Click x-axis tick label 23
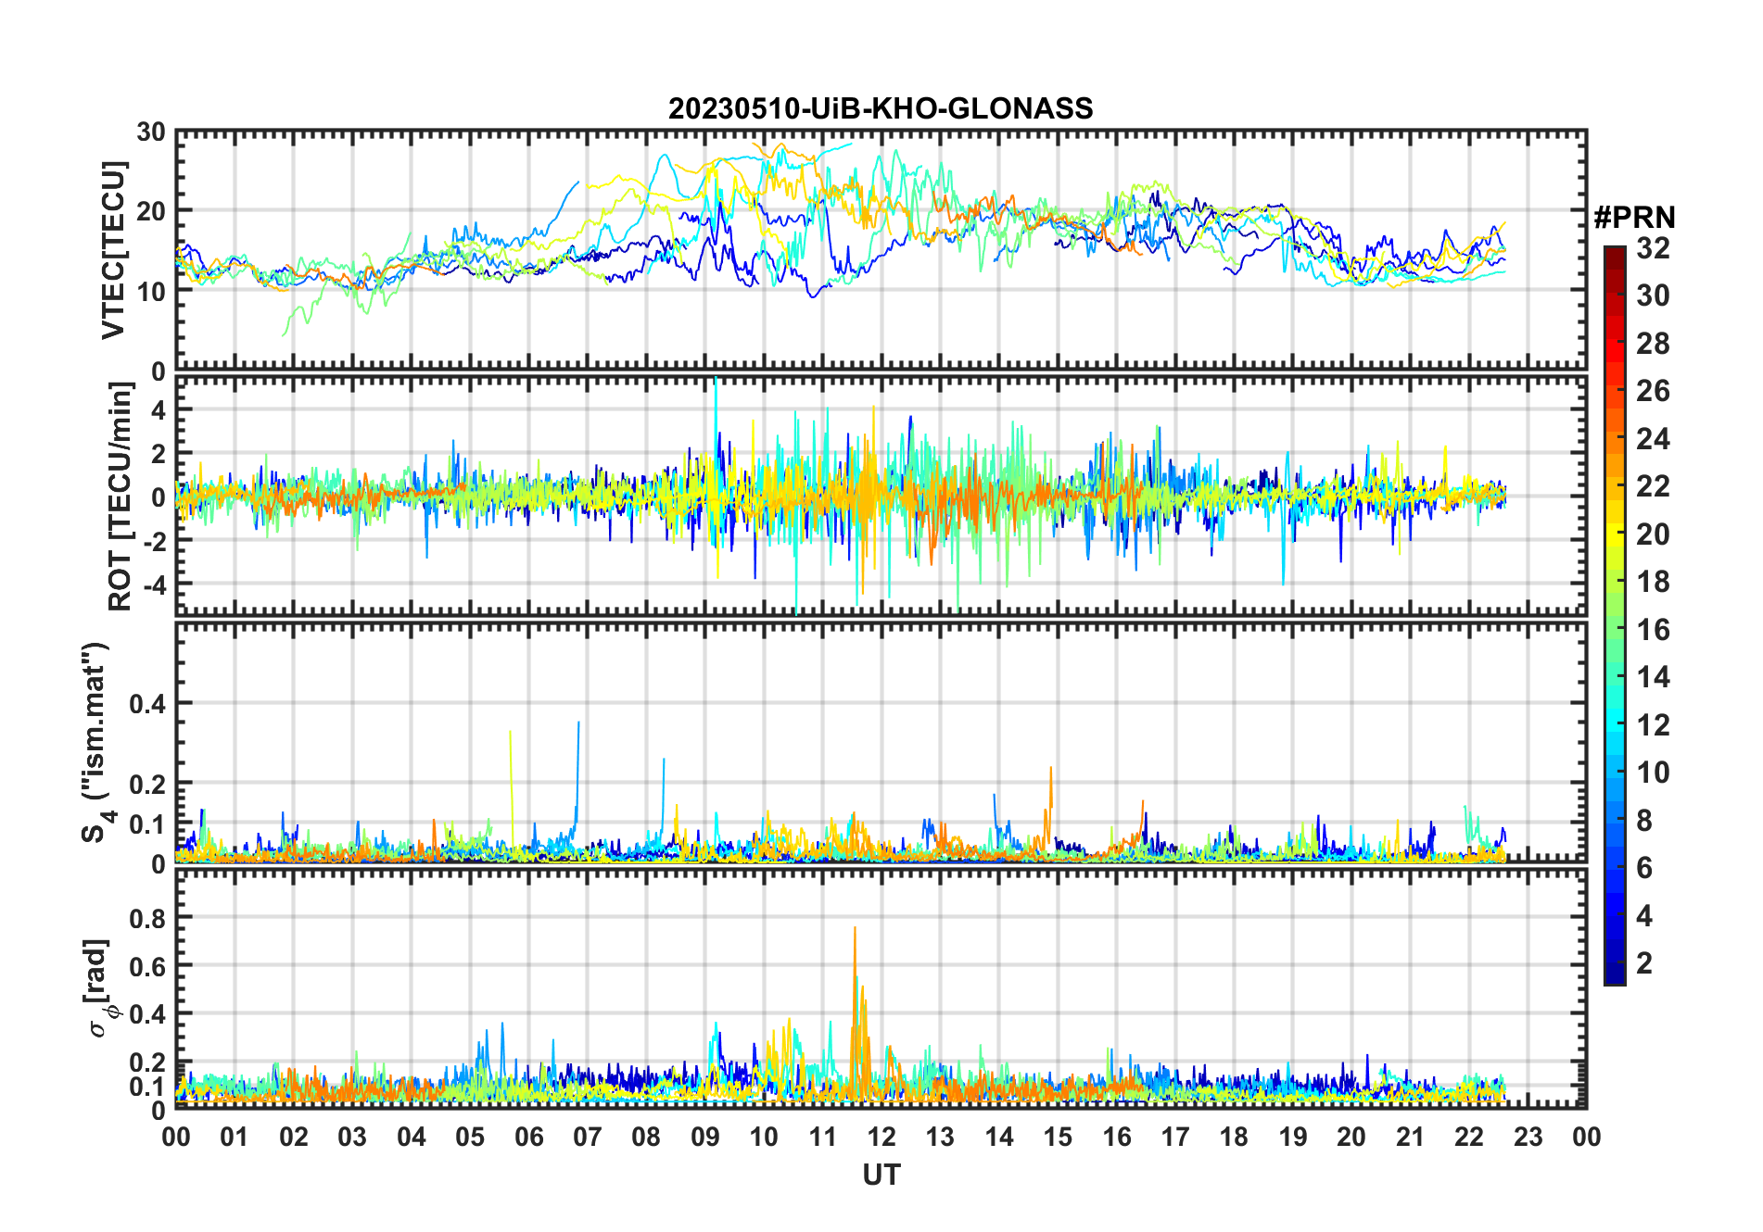The width and height of the screenshot is (1763, 1232). 1528,1137
